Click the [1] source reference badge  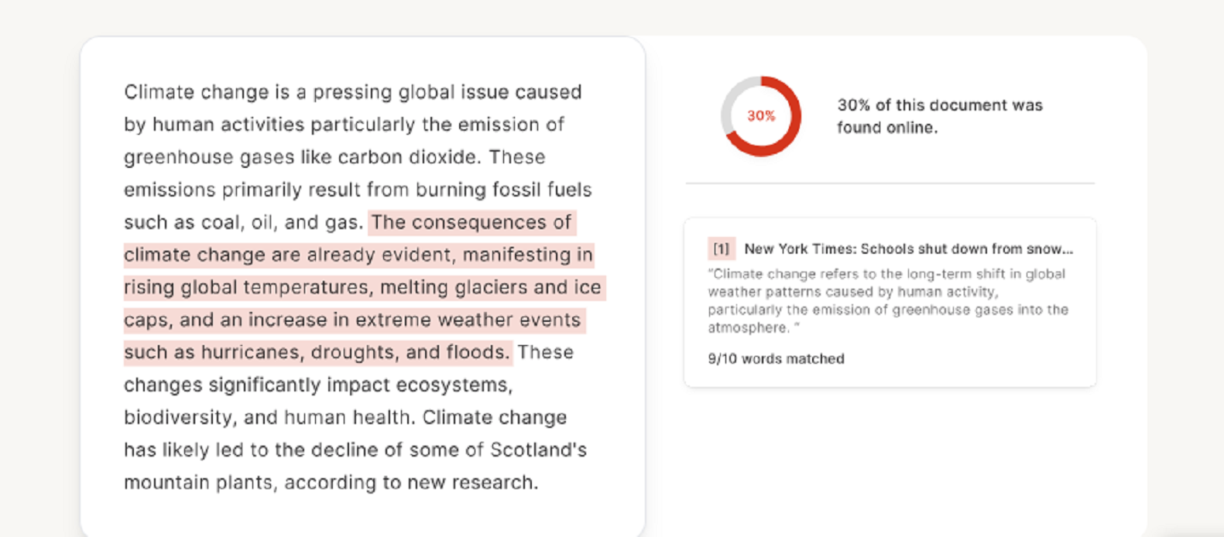[721, 249]
